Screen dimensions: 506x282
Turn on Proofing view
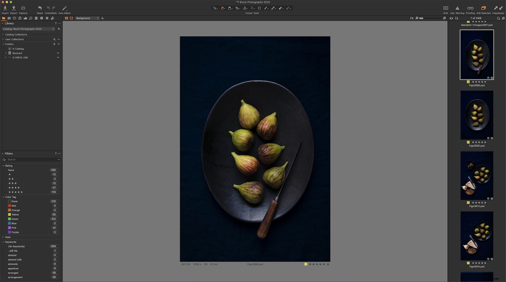(470, 8)
